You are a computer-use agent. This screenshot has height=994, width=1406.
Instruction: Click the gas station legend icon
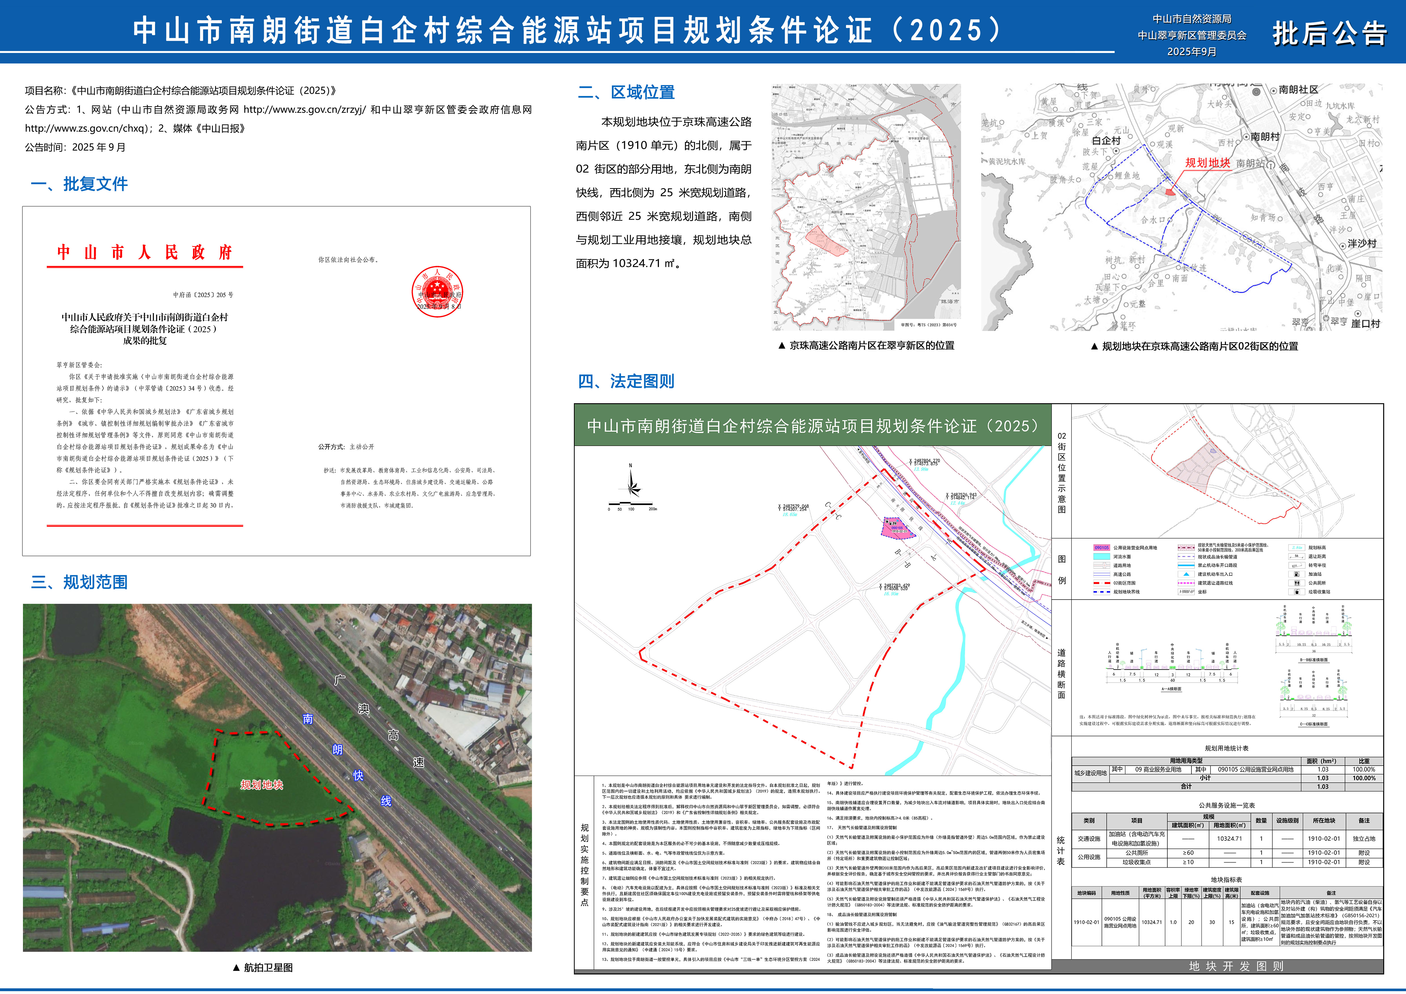pos(1296,574)
